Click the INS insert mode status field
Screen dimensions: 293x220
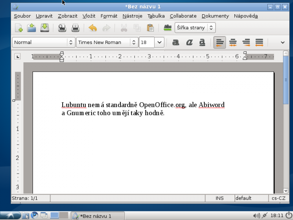point(220,198)
